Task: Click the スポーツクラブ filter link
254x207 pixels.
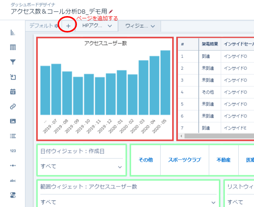Action: [x=185, y=160]
